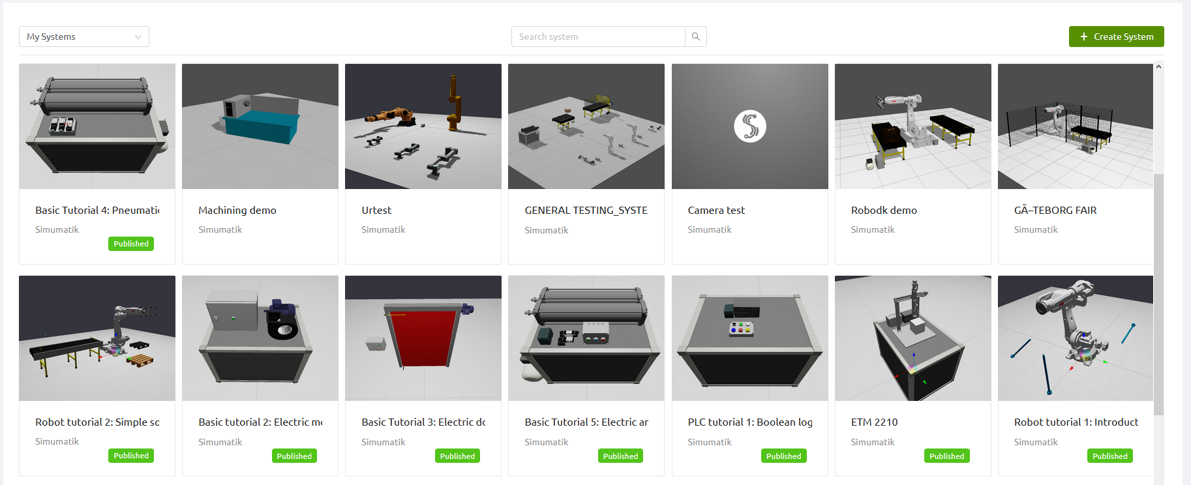
Task: Click the dropdown chevron arrow beside My Systems
Action: (x=138, y=37)
